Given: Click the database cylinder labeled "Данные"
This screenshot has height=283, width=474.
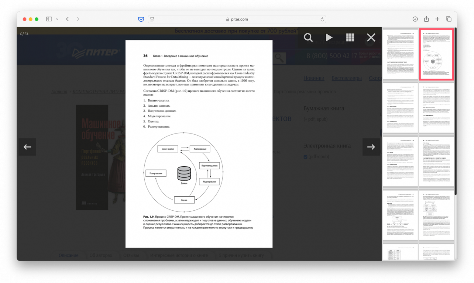Looking at the screenshot, I should [184, 174].
